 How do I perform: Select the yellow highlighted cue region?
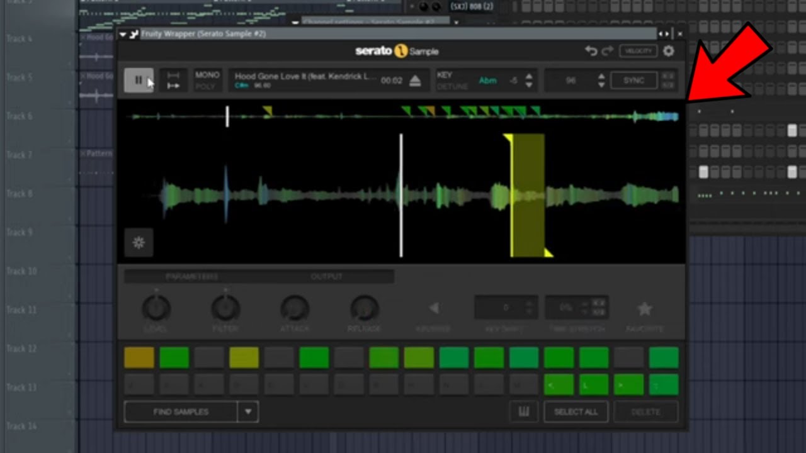[x=528, y=195]
